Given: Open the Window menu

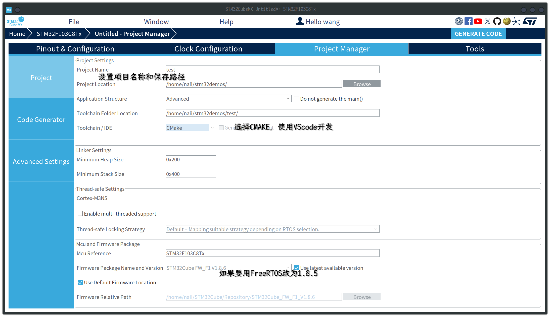Looking at the screenshot, I should point(156,22).
